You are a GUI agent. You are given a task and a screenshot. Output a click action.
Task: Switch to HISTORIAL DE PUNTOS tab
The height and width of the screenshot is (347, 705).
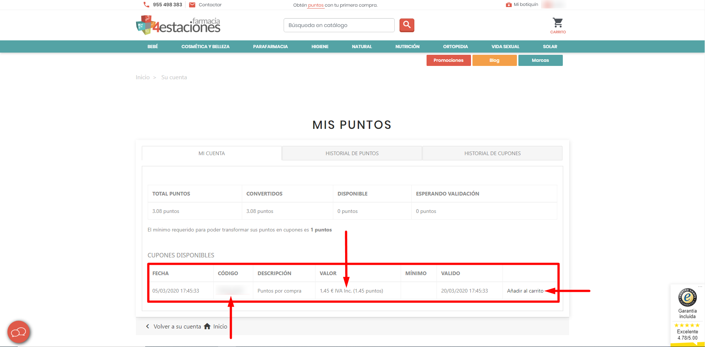(x=352, y=153)
